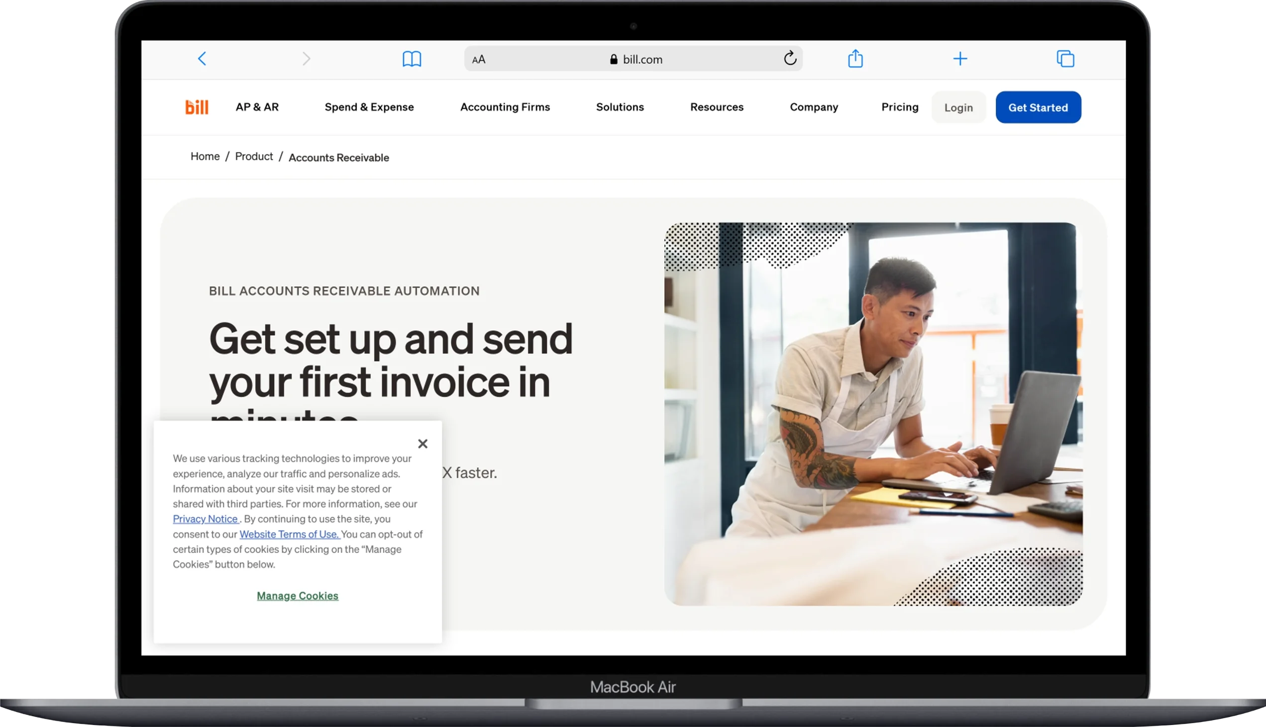Open the Website Terms of Use link
Image resolution: width=1266 pixels, height=727 pixels.
click(290, 534)
